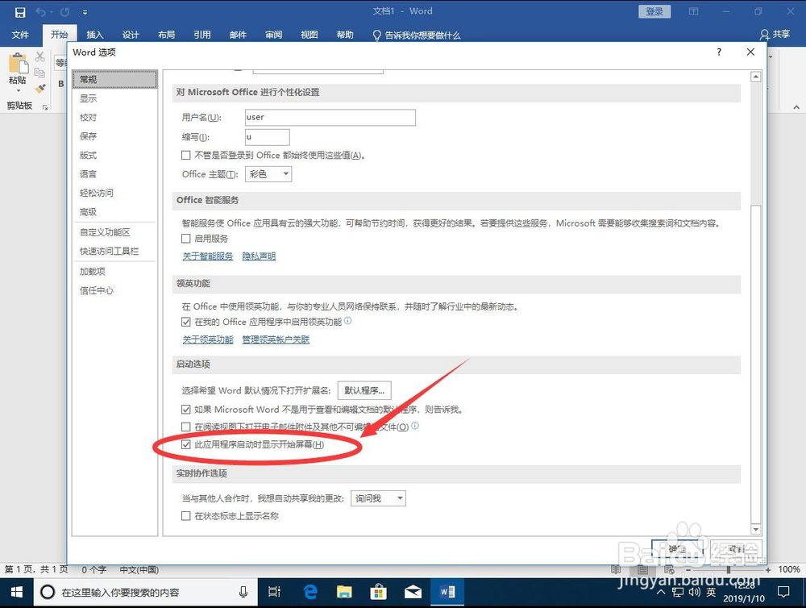806x608 pixels.
Task: Select the Save category in the options list
Action: click(114, 135)
